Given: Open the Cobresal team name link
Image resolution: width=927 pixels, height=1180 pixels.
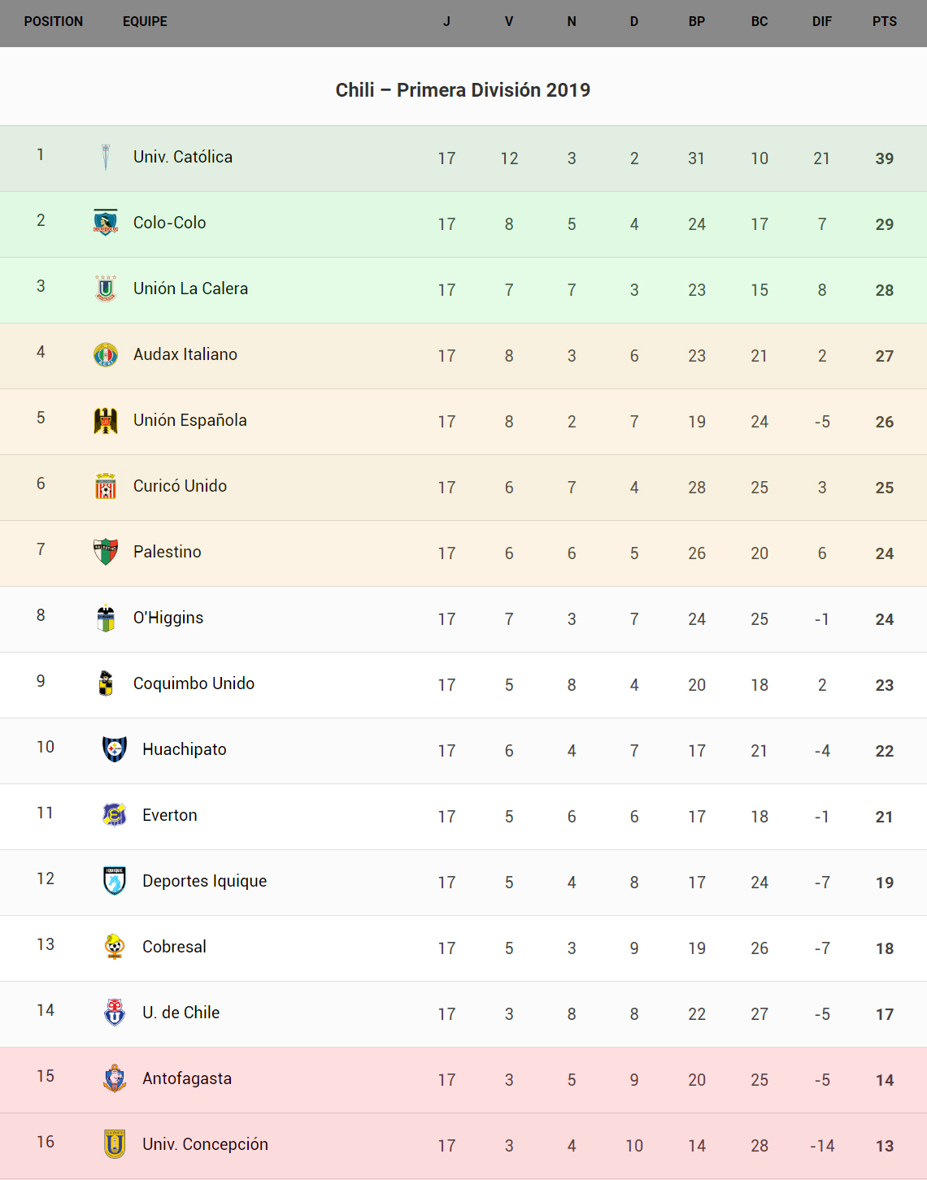Looking at the screenshot, I should coord(174,947).
